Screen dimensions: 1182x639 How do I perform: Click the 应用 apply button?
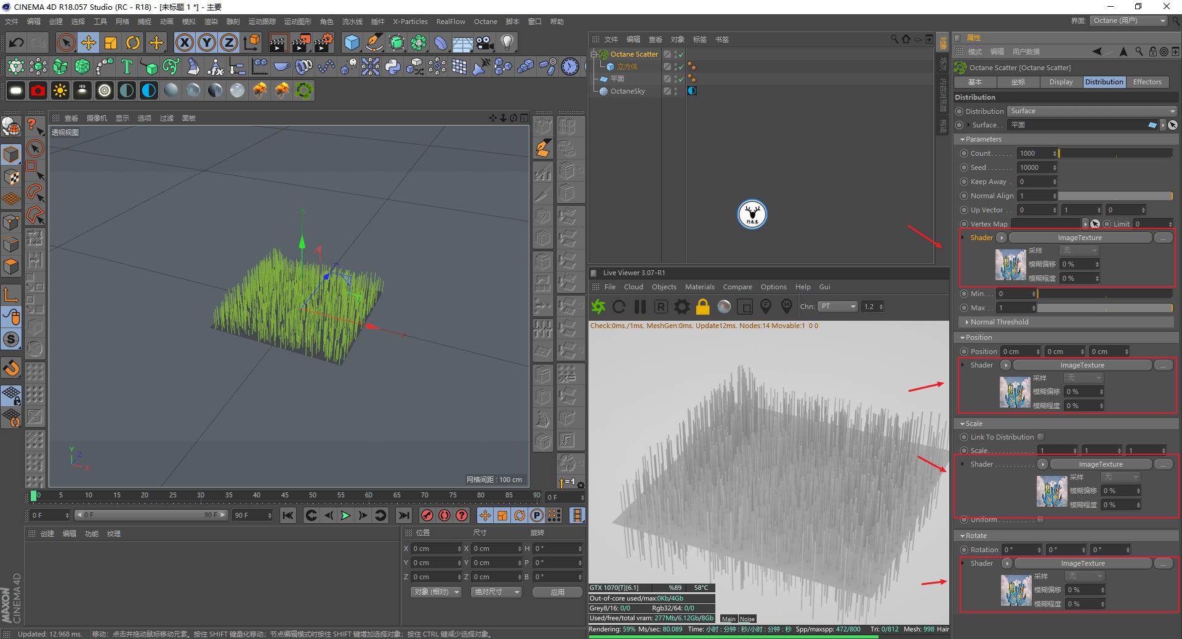(x=557, y=592)
